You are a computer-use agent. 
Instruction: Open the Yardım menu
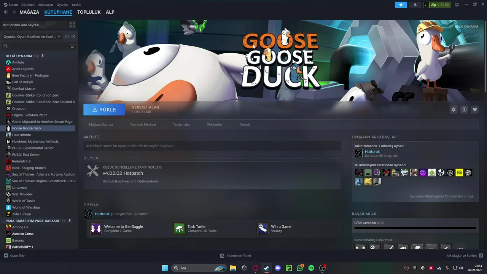pos(76,5)
